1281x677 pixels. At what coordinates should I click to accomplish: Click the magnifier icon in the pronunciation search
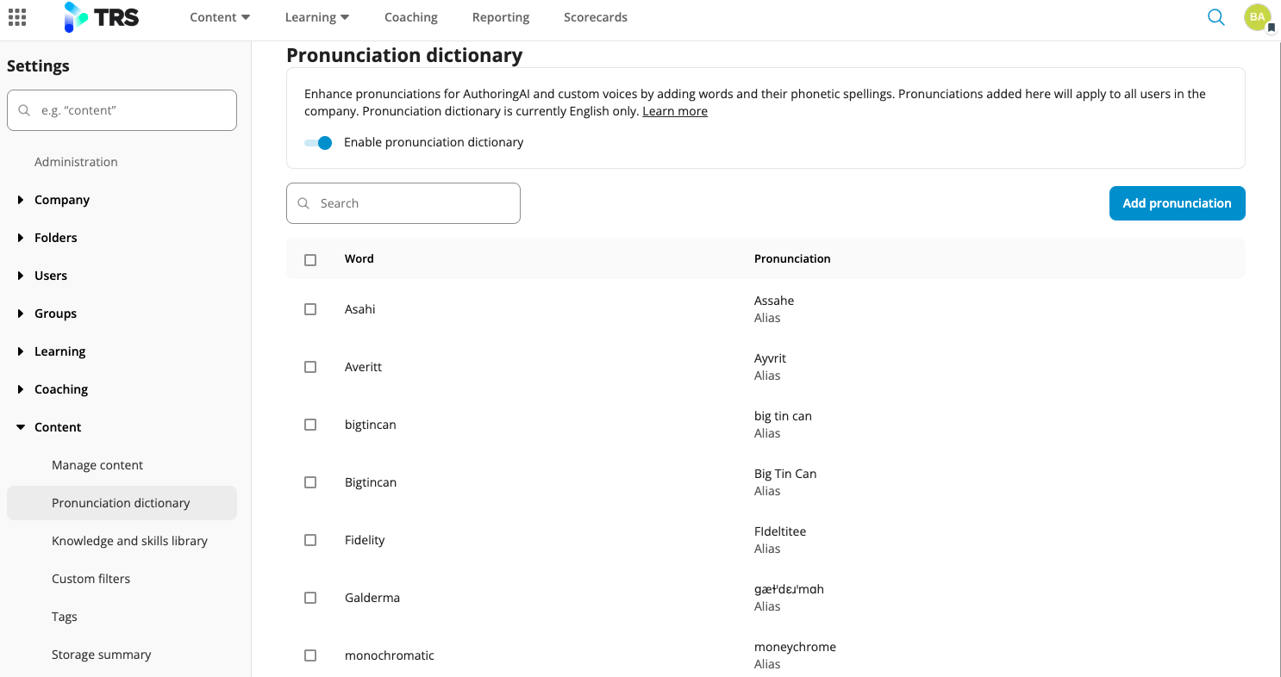point(303,203)
